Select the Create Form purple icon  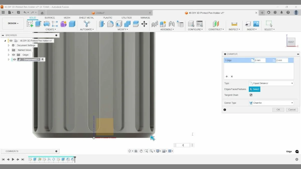click(x=63, y=24)
